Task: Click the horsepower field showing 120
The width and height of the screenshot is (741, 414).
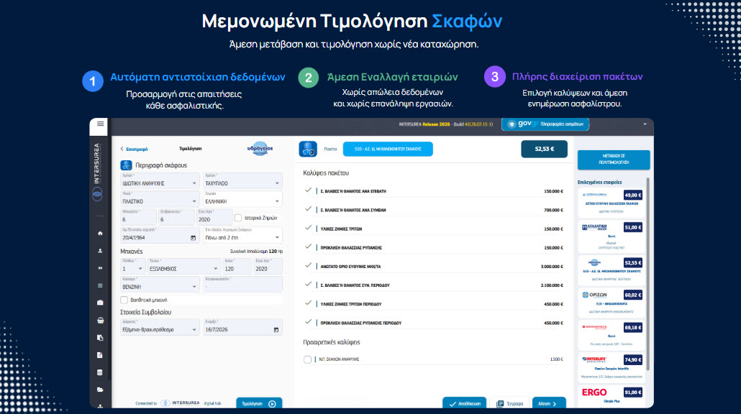Action: [237, 266]
